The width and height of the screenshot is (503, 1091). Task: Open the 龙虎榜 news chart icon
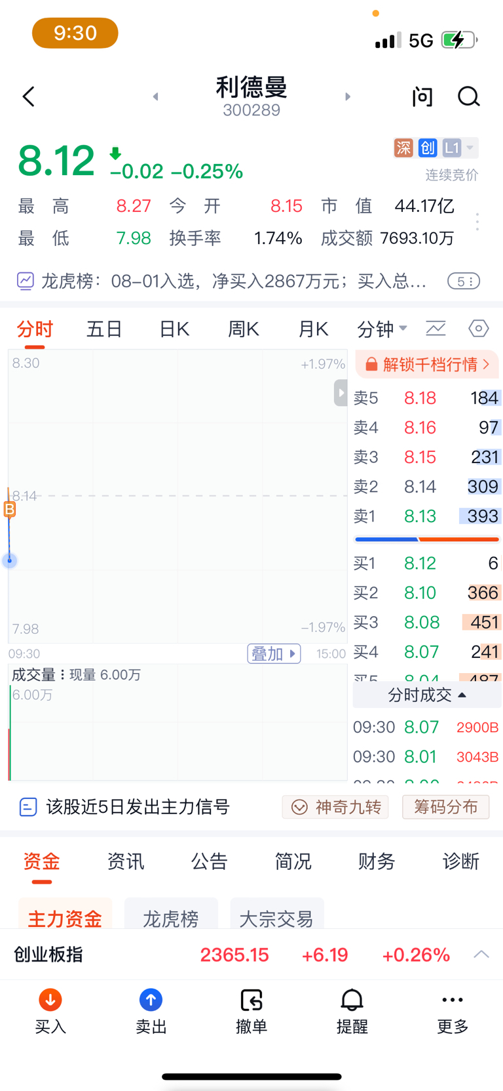tap(25, 281)
